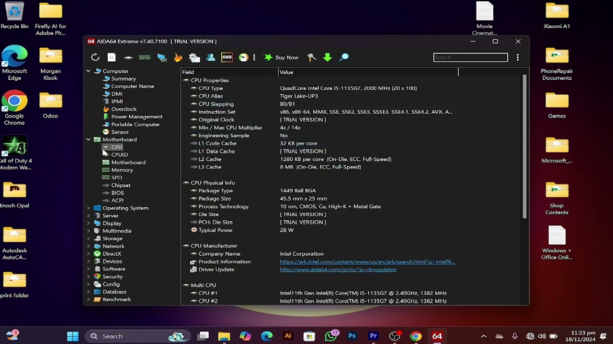Open WhatsApp from the taskbar
613x344 pixels.
pyautogui.click(x=331, y=336)
